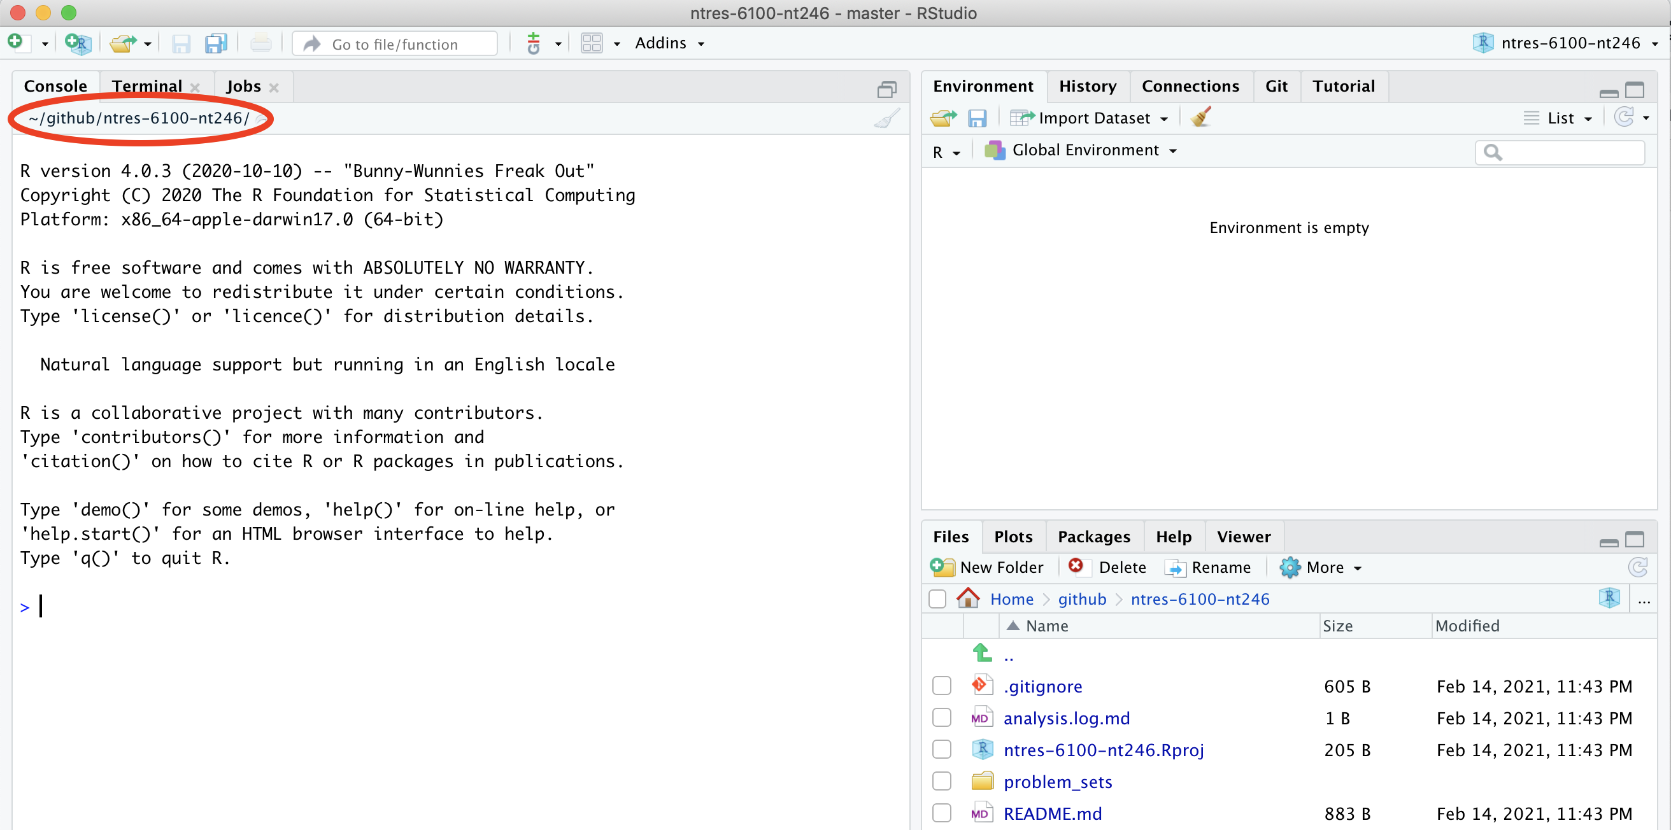
Task: Click the Delete button in Files
Action: pos(1107,567)
